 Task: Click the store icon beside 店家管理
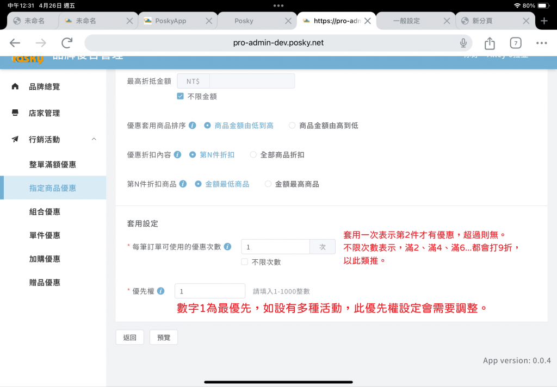pyautogui.click(x=15, y=113)
